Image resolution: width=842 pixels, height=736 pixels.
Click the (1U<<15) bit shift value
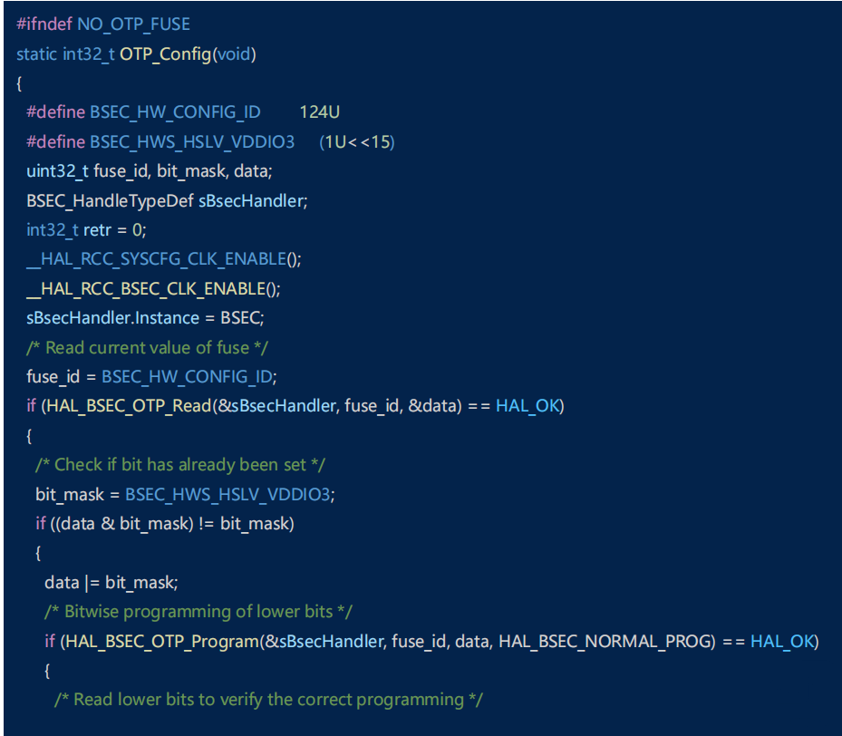tap(357, 141)
